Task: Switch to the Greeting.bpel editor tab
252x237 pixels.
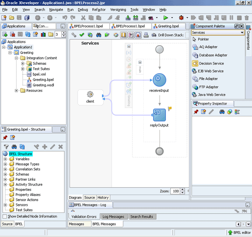Action: 168,26
